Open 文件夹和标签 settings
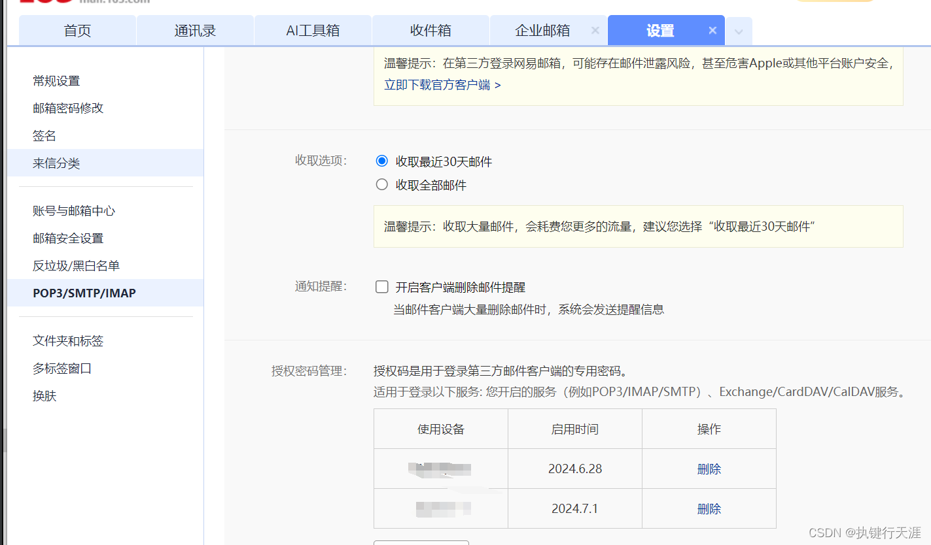Screen dimensions: 931x545 (x=105, y=341)
